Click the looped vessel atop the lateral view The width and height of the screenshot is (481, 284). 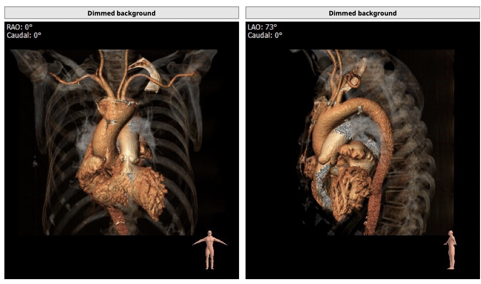354,79
